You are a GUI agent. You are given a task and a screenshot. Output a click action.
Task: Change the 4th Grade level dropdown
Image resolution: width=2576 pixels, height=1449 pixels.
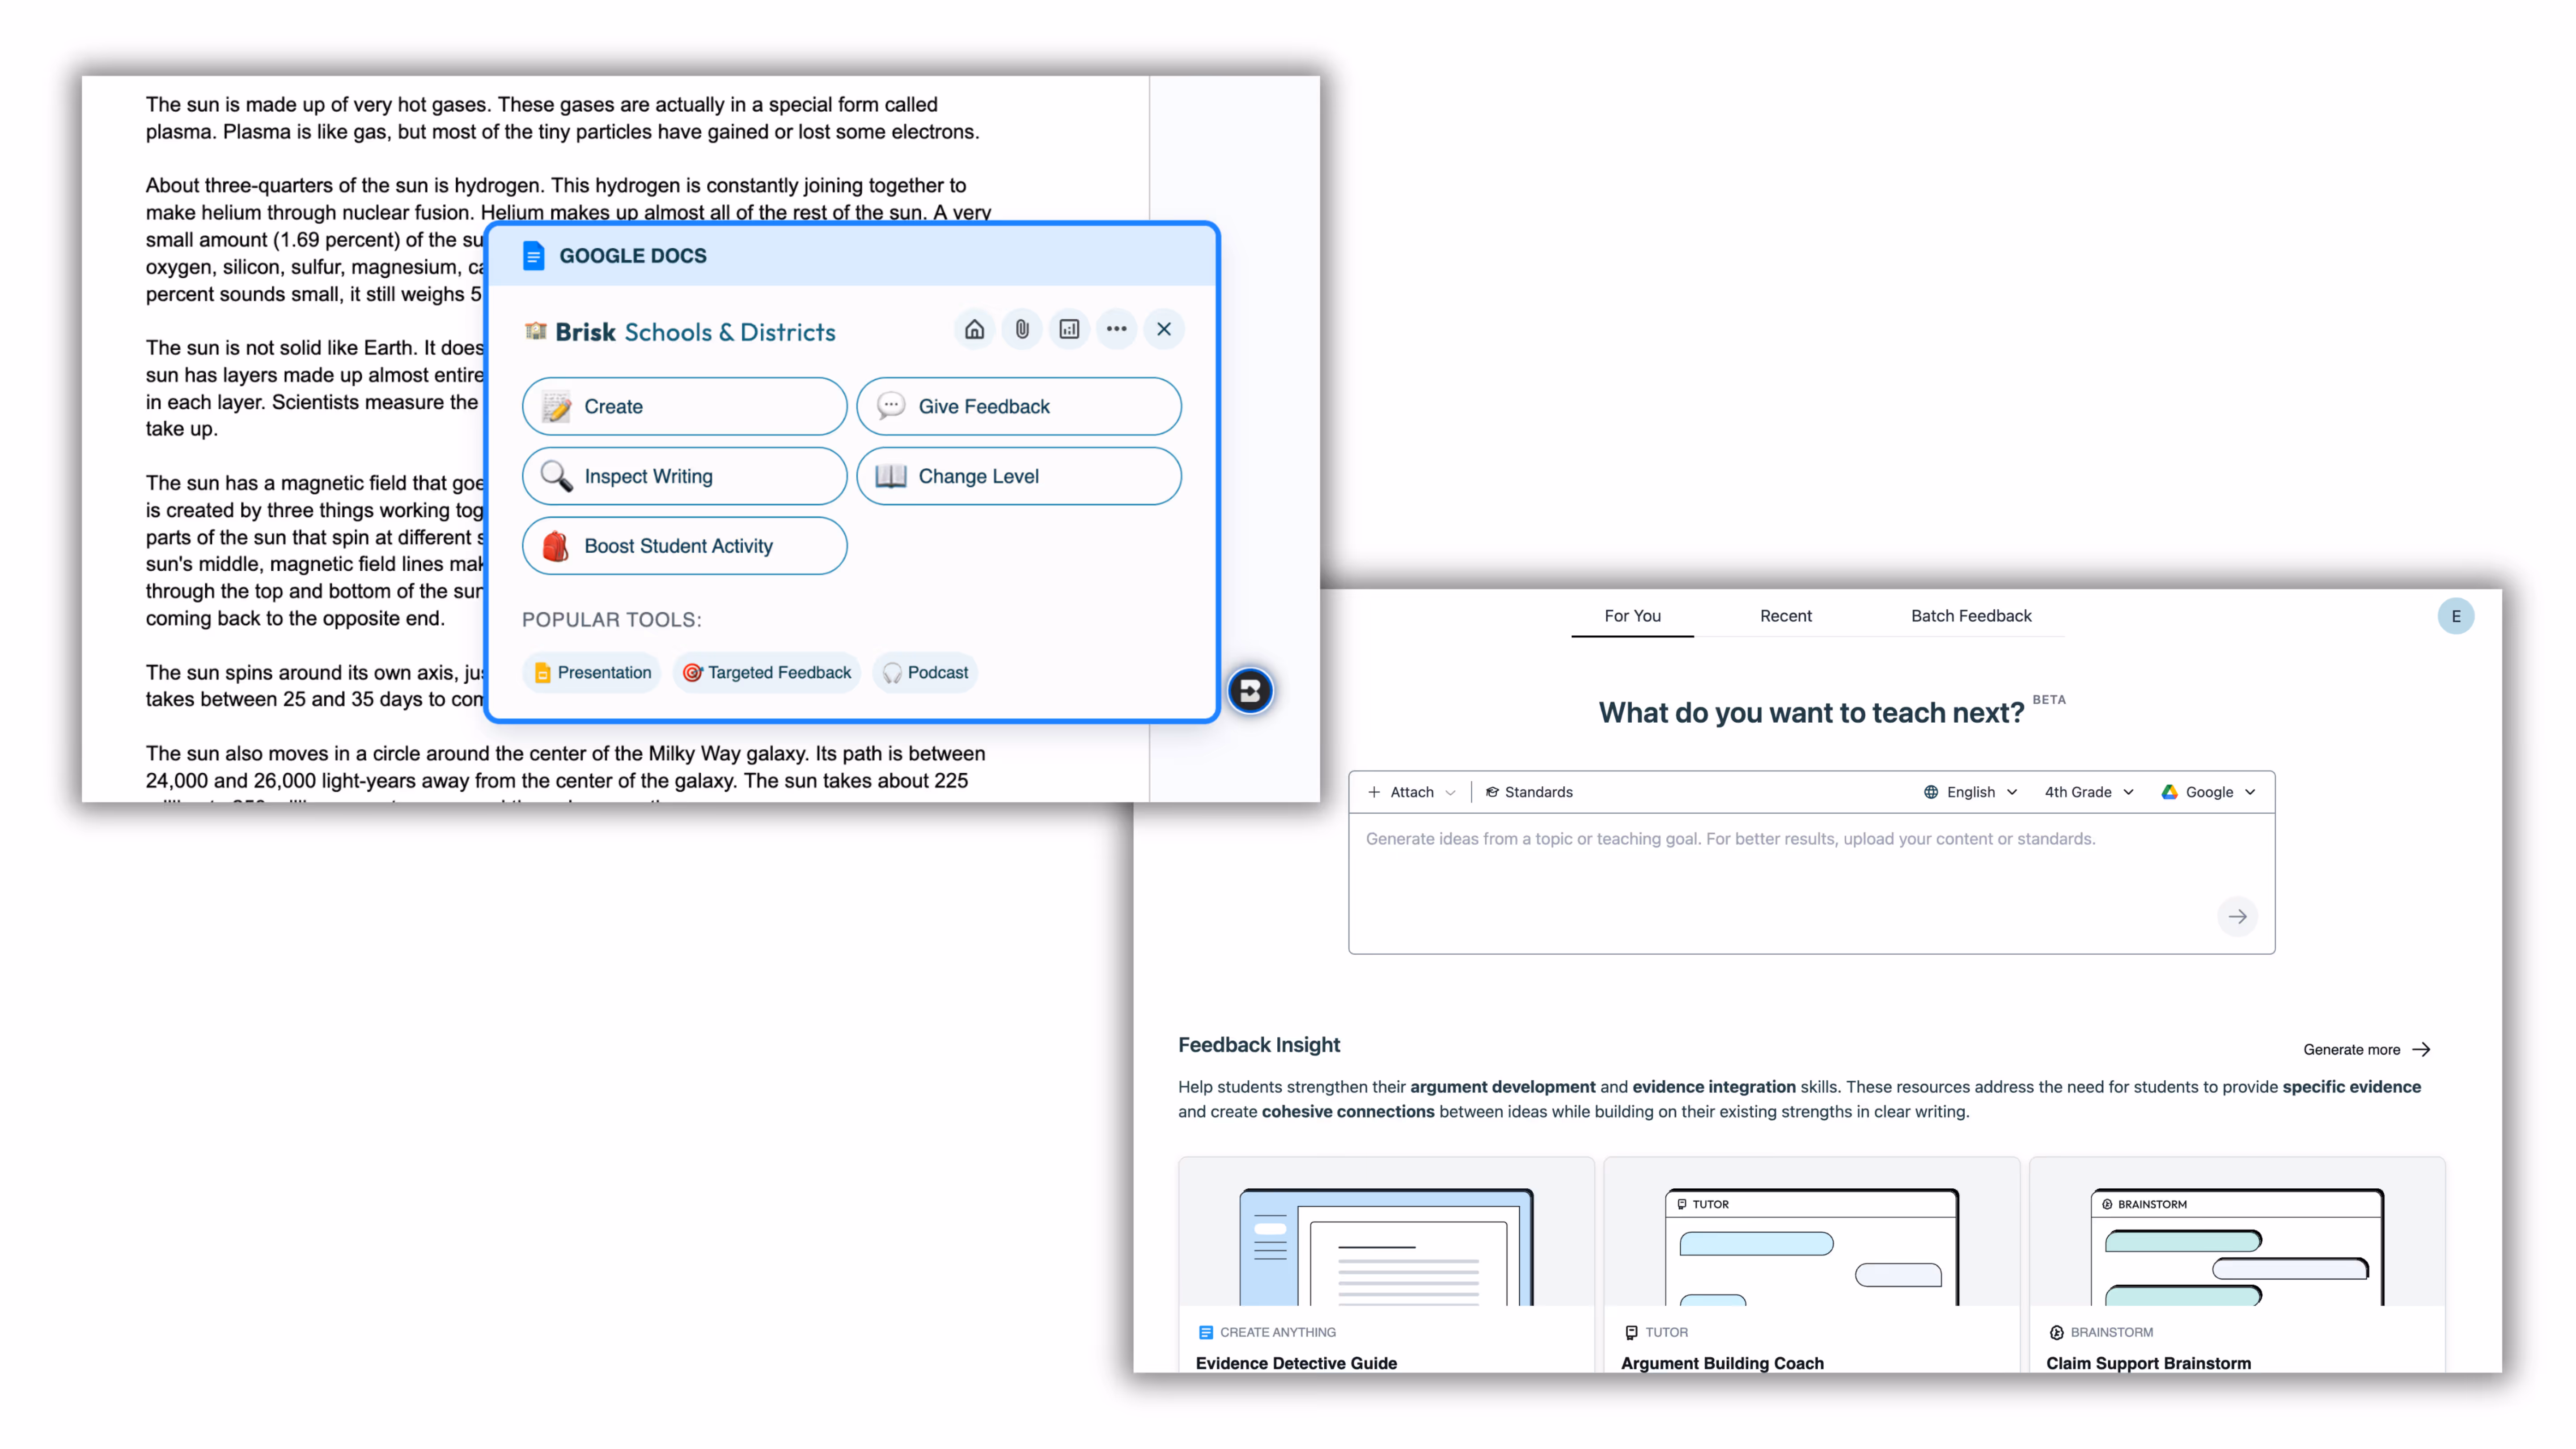(2088, 792)
